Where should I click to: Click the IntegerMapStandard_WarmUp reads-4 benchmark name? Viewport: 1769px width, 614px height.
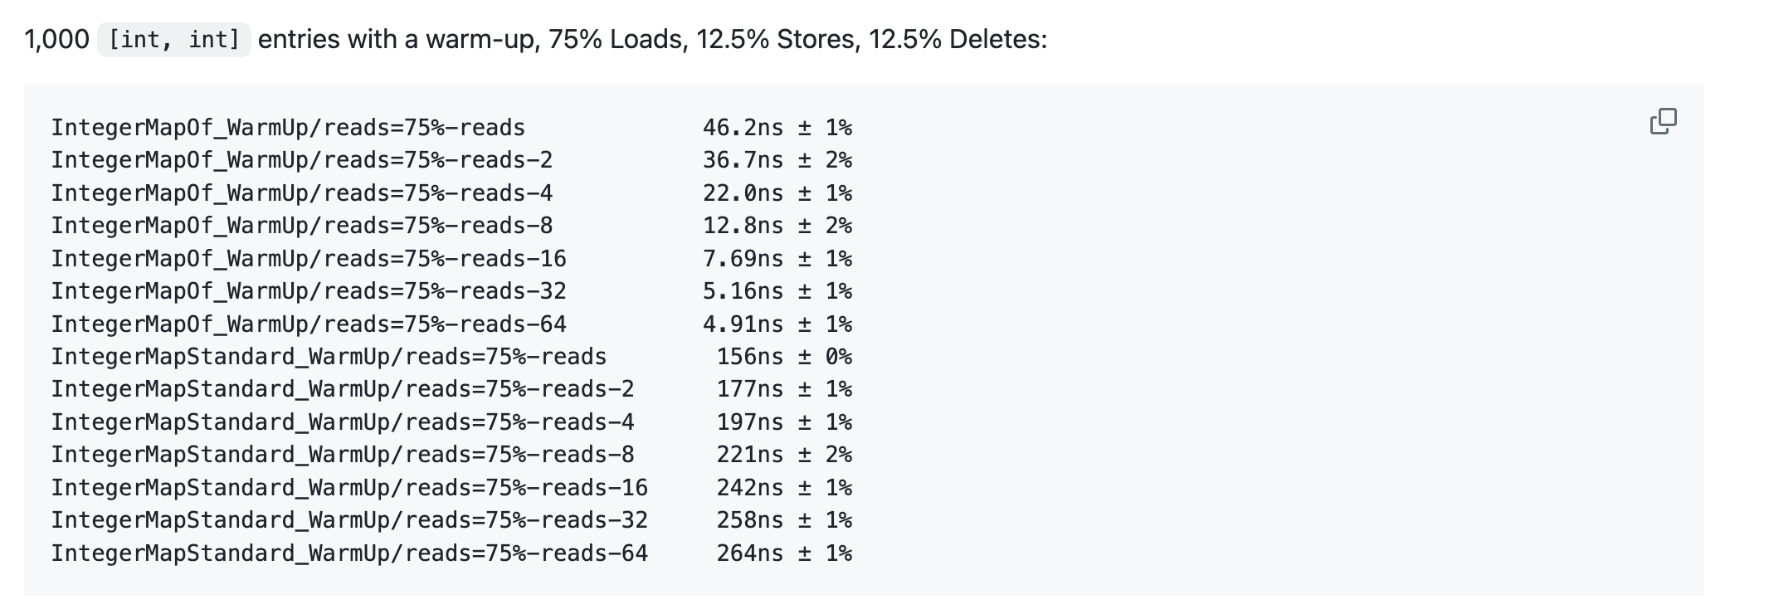click(x=342, y=422)
